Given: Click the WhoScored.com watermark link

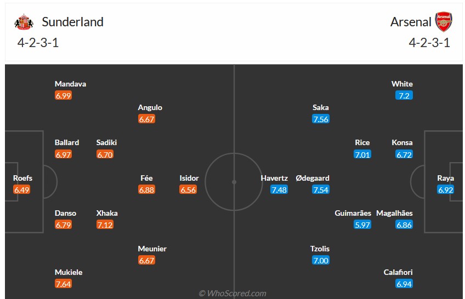Looking at the screenshot, I should pyautogui.click(x=232, y=294).
